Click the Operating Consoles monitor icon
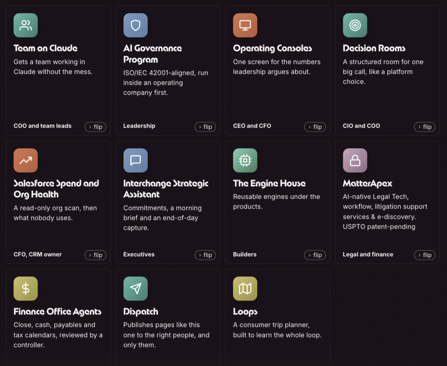Viewport: 447px width, 366px height. 245,25
